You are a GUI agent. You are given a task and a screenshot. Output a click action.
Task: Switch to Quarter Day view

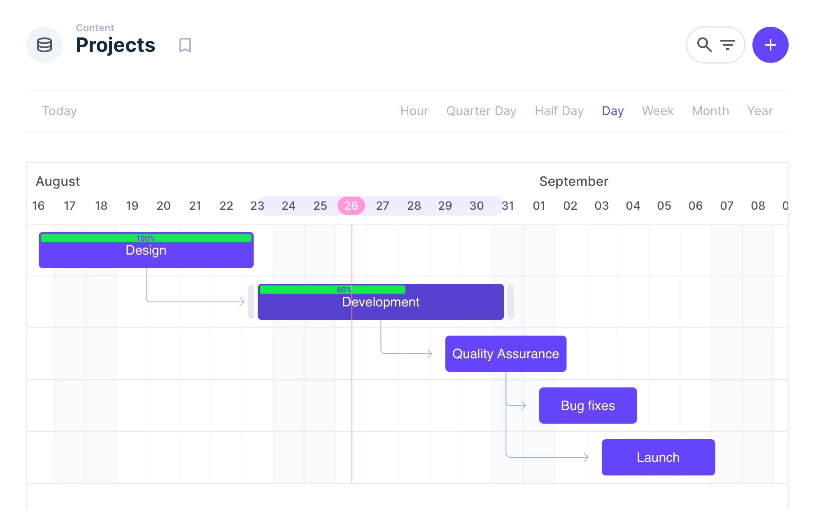pyautogui.click(x=481, y=111)
